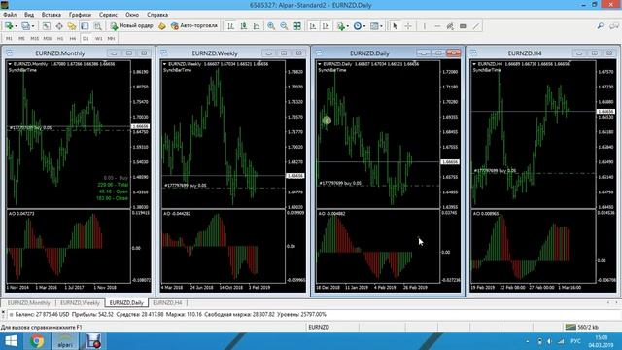This screenshot has width=622, height=350.
Task: Switch chart to candlesticks type
Action: point(244,26)
